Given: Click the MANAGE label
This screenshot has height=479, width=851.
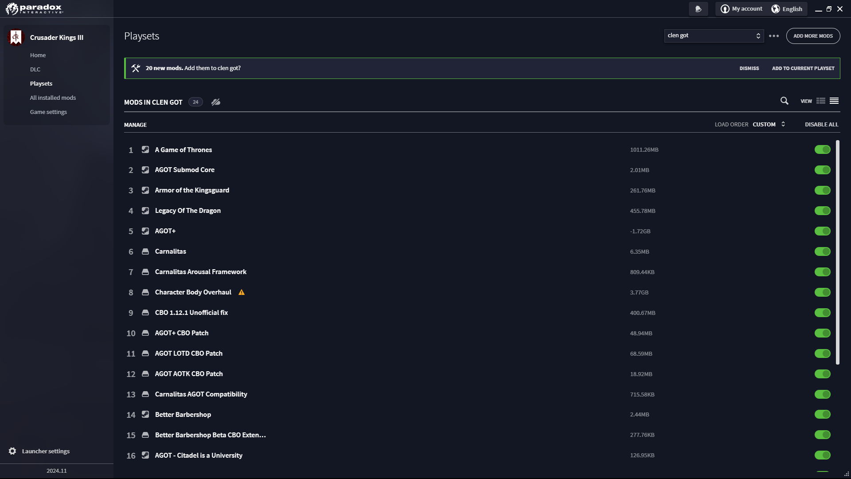Looking at the screenshot, I should click(135, 125).
